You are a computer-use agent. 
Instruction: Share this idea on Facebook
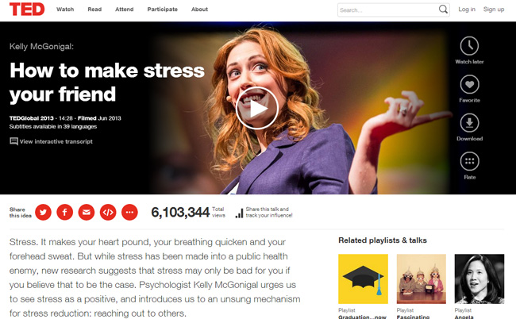tap(65, 212)
